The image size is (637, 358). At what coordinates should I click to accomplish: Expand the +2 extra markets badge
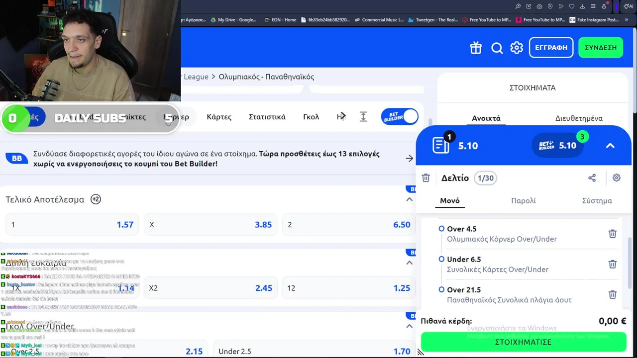tap(96, 199)
